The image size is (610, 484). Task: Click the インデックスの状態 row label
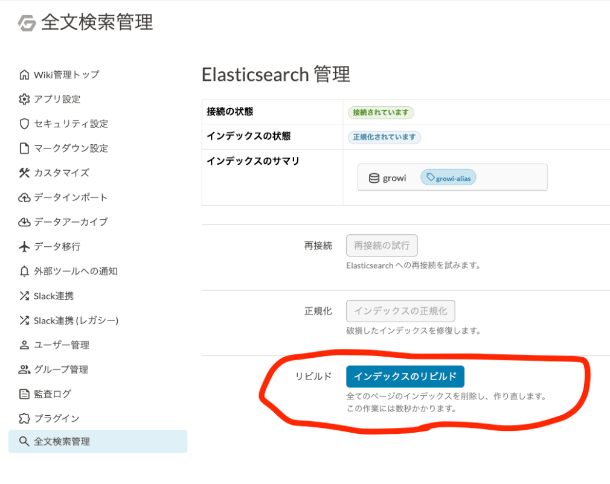(249, 136)
